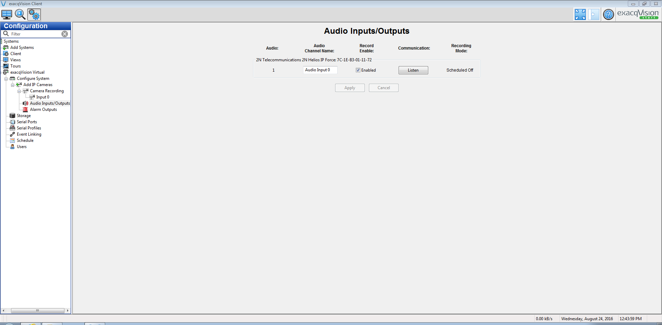Click the faded arrow toolbar button
The width and height of the screenshot is (662, 325).
(593, 14)
